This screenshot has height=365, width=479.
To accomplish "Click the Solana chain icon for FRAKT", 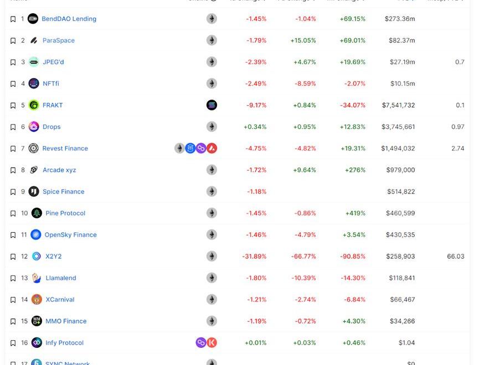I will (x=212, y=105).
